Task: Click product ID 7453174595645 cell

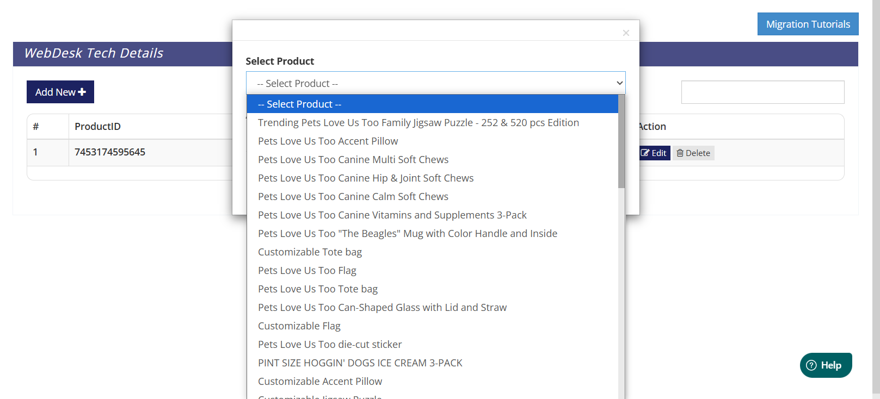Action: (x=110, y=152)
